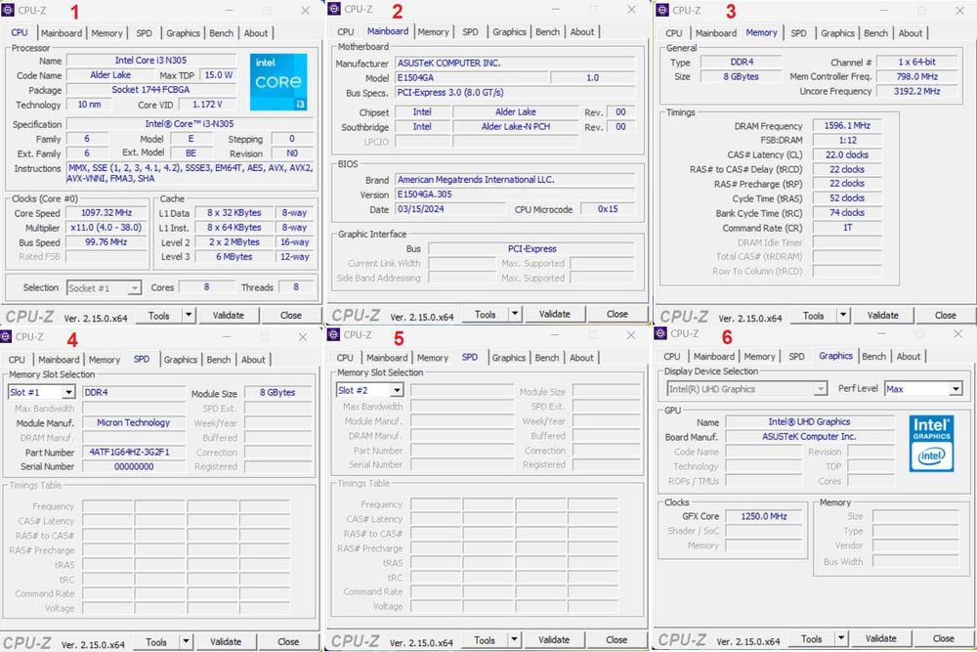This screenshot has height=652, width=977.
Task: Click the Level 3 cache value 6 MBytes
Action: (x=234, y=256)
